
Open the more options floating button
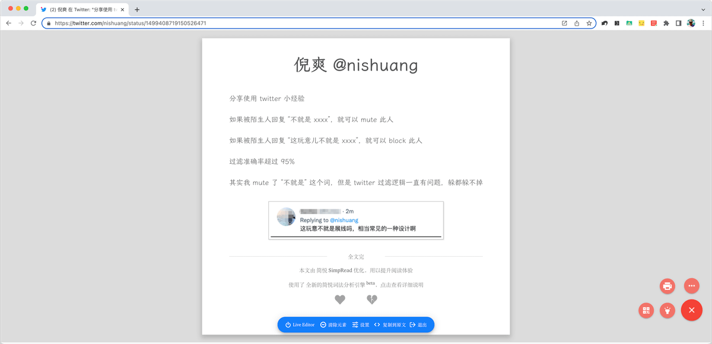pos(691,286)
